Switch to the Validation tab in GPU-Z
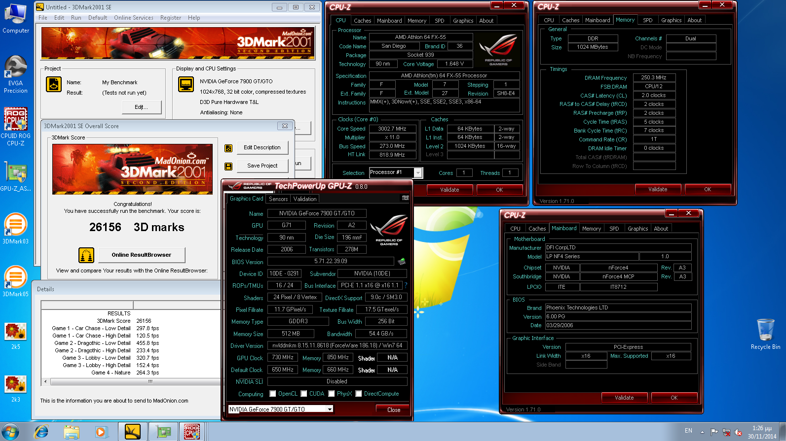The width and height of the screenshot is (786, 441). [305, 199]
